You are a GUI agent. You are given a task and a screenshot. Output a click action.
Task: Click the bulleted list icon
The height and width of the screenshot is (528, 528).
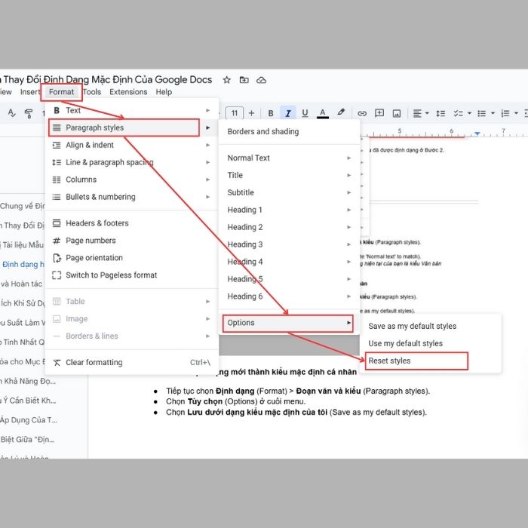(481, 113)
